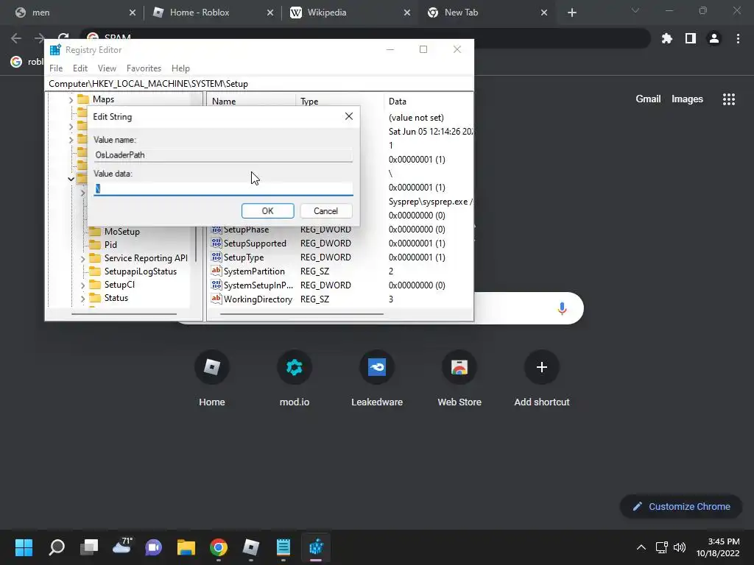Open the Windows Start menu
Screen dimensions: 754x565
pyautogui.click(x=24, y=547)
